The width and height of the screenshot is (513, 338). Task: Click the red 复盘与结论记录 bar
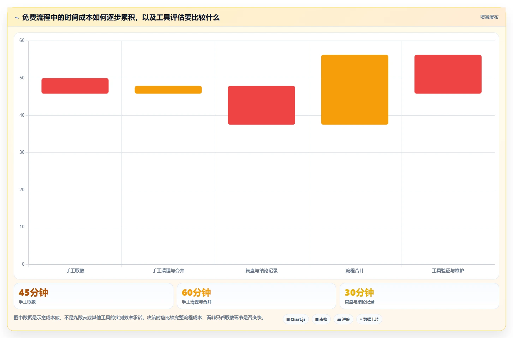261,105
